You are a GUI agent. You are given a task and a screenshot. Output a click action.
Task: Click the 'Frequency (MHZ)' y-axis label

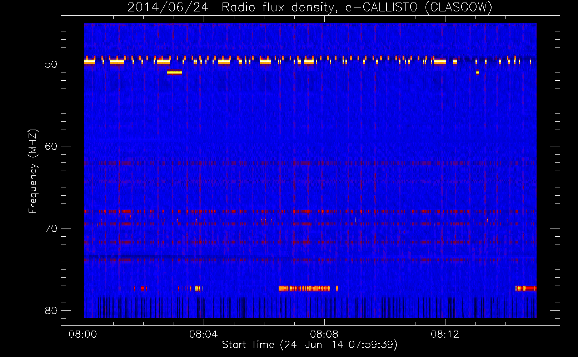33,171
